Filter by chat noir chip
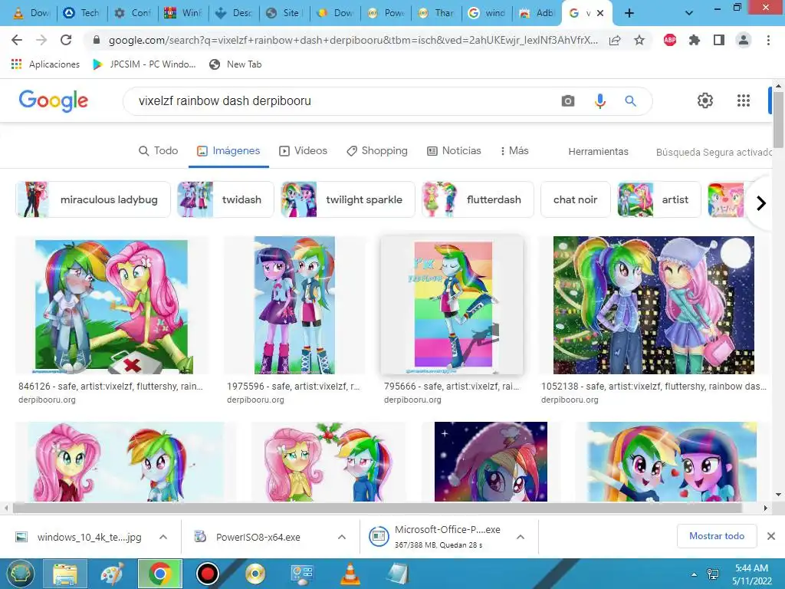The height and width of the screenshot is (589, 785). point(576,199)
